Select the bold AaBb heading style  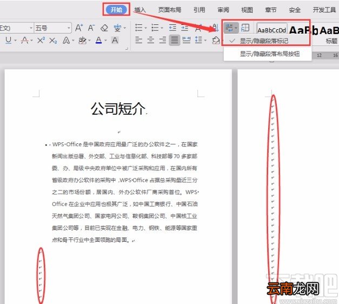[x=303, y=30]
